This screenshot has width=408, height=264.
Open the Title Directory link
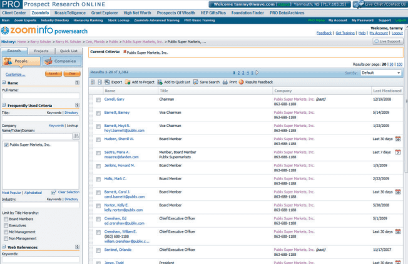[71, 113]
